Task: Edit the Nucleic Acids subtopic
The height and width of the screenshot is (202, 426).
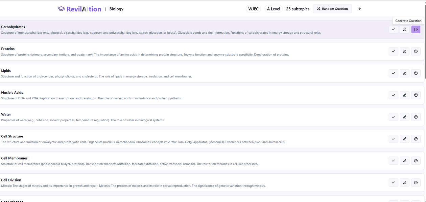Action: click(x=405, y=95)
